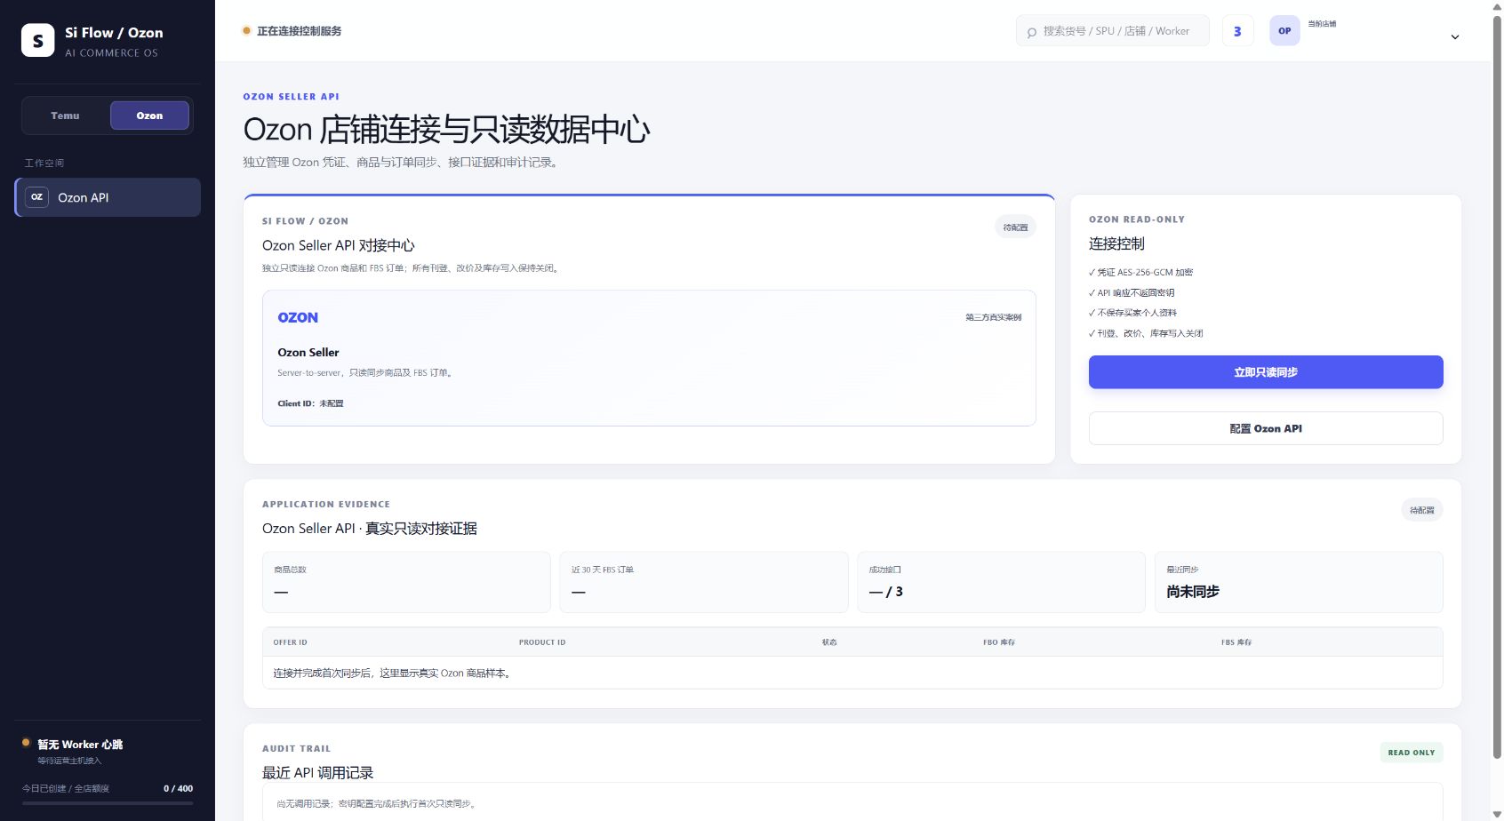Viewport: 1504px width, 821px height.
Task: Open the Ozon API workspace item
Action: click(x=108, y=197)
